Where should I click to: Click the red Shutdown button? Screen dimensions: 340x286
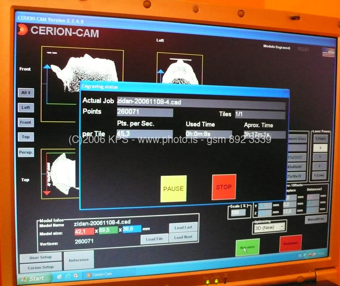click(x=291, y=243)
